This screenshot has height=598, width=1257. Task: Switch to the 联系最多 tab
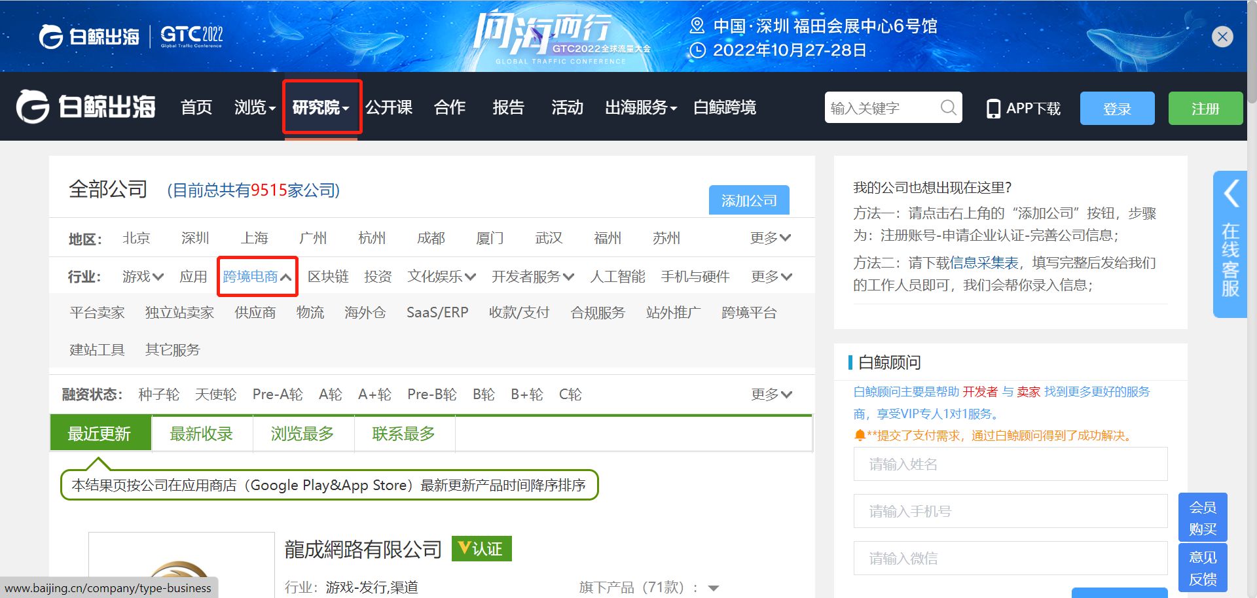pyautogui.click(x=405, y=434)
